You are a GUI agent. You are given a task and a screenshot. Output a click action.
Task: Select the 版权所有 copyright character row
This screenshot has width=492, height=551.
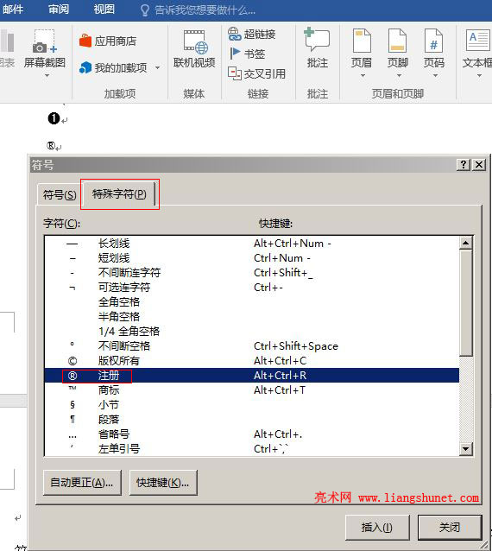(x=252, y=360)
